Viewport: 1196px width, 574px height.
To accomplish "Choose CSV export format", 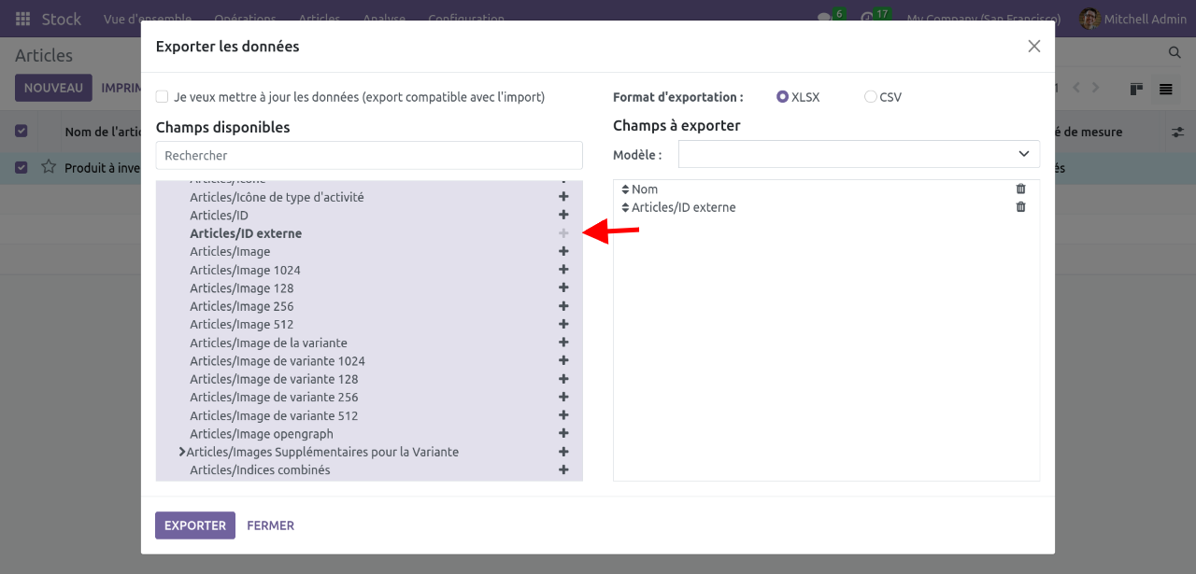I will [x=871, y=96].
